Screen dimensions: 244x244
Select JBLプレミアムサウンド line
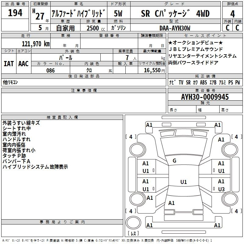[x=196, y=49]
